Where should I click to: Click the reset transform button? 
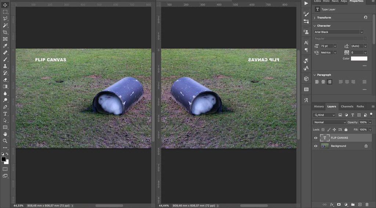click(x=365, y=18)
